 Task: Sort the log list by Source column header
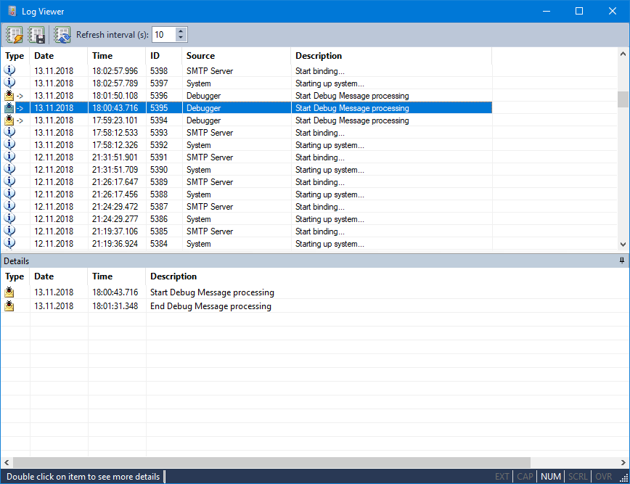237,56
